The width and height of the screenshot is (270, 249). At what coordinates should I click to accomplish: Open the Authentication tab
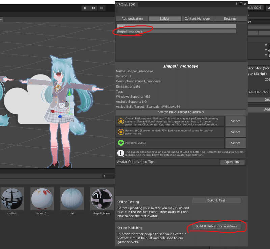tap(132, 19)
